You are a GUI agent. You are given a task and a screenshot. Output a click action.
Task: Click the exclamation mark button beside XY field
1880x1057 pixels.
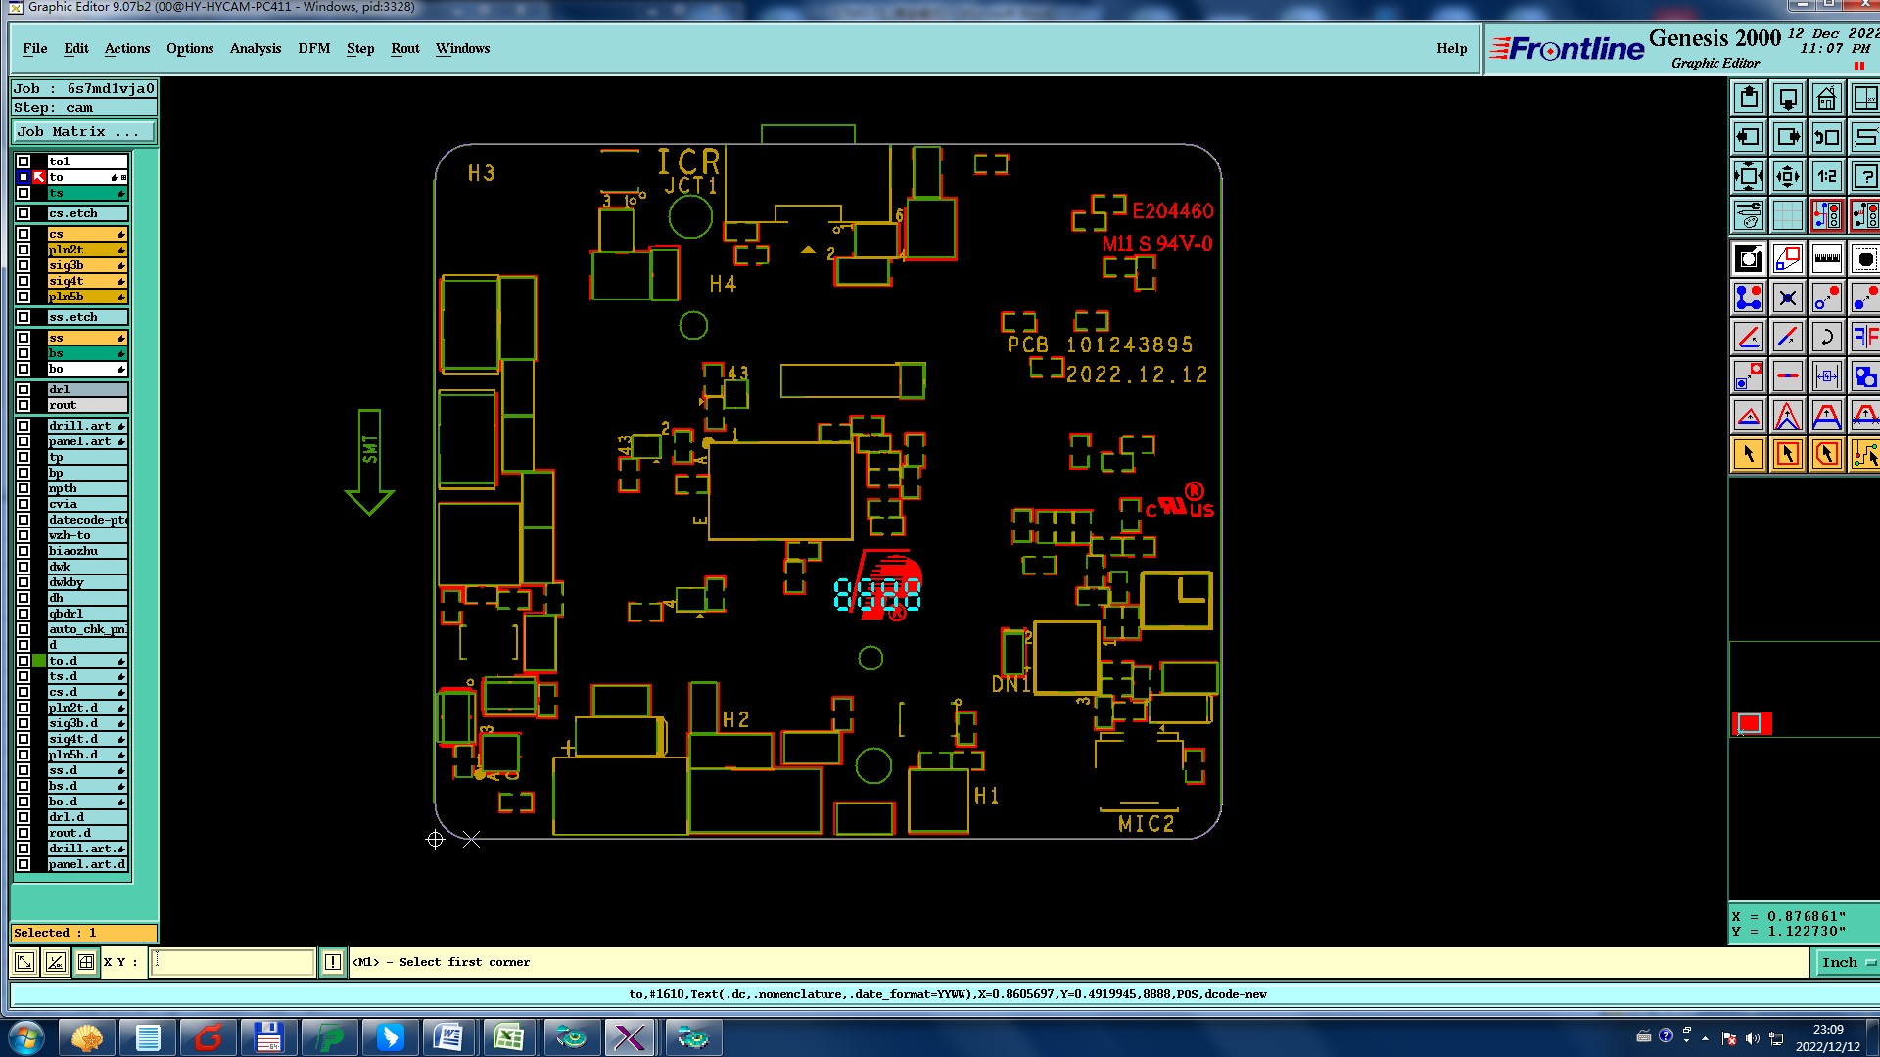coord(333,962)
